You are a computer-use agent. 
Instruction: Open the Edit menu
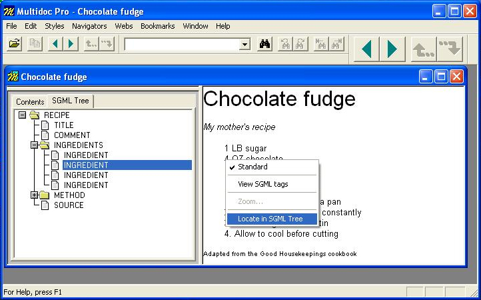[x=31, y=26]
